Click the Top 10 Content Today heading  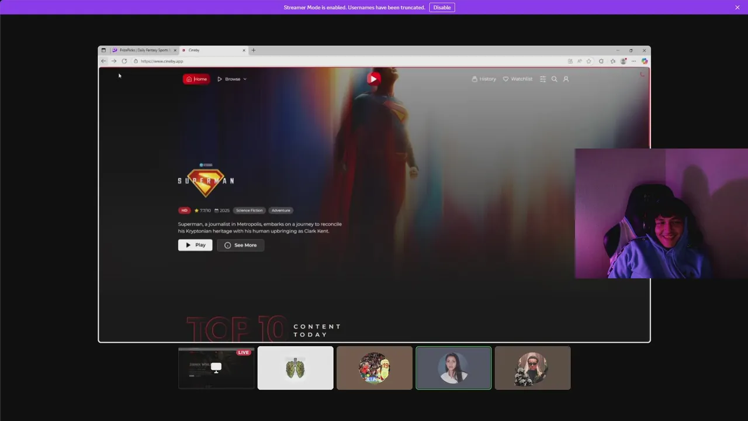click(x=264, y=329)
